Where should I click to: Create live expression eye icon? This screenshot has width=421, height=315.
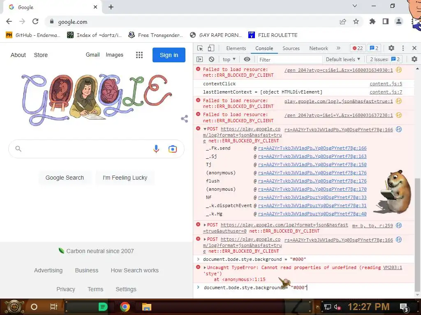(x=247, y=59)
